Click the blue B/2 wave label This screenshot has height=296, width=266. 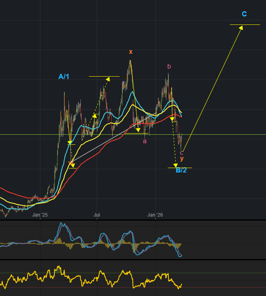pos(181,170)
